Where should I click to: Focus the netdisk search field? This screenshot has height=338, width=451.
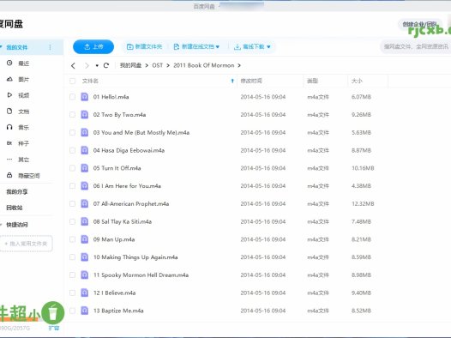(x=416, y=46)
